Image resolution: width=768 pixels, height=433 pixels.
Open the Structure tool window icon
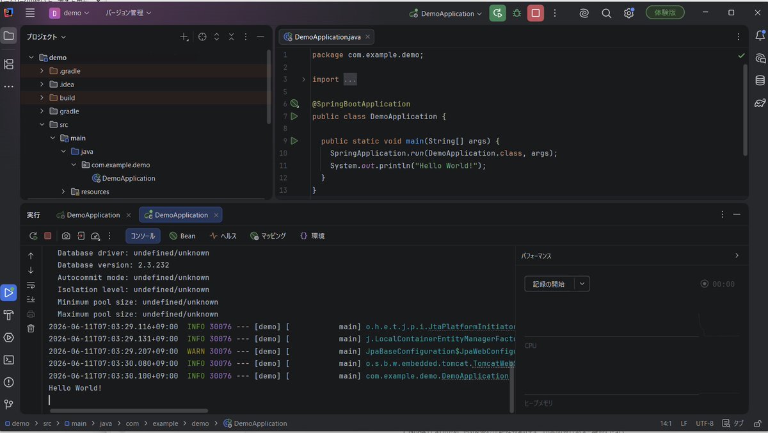tap(9, 64)
